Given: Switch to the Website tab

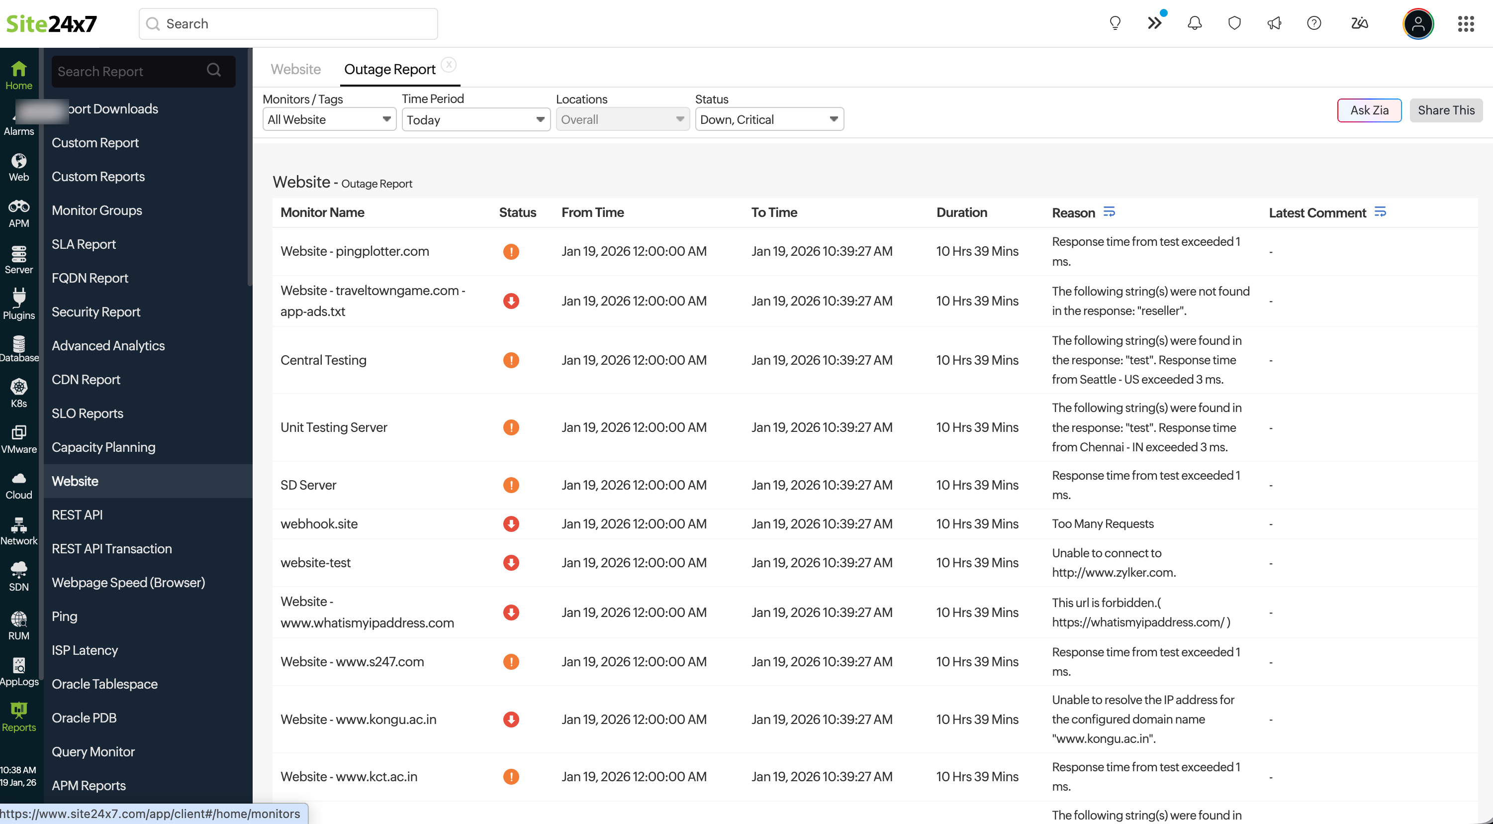Looking at the screenshot, I should pyautogui.click(x=295, y=69).
